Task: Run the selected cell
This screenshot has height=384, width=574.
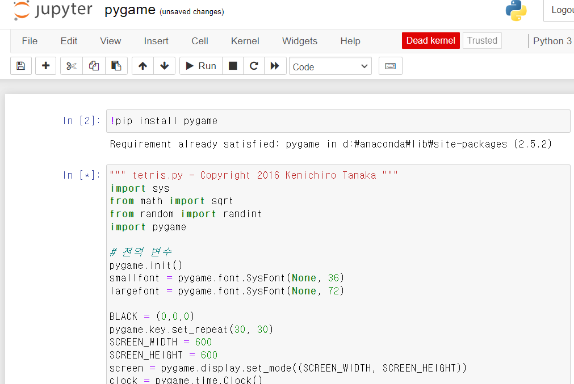Action: click(x=201, y=66)
